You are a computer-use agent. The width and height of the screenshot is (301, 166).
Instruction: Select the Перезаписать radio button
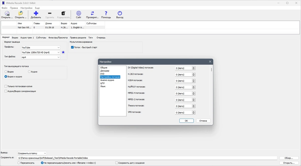point(19,163)
